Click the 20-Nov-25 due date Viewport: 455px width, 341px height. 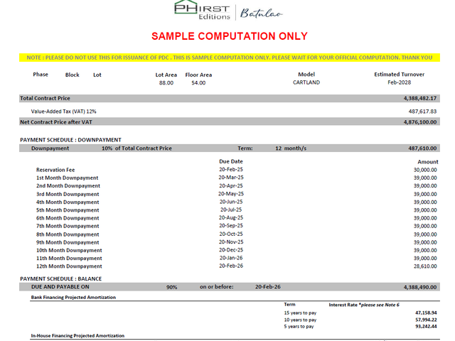coord(231,242)
